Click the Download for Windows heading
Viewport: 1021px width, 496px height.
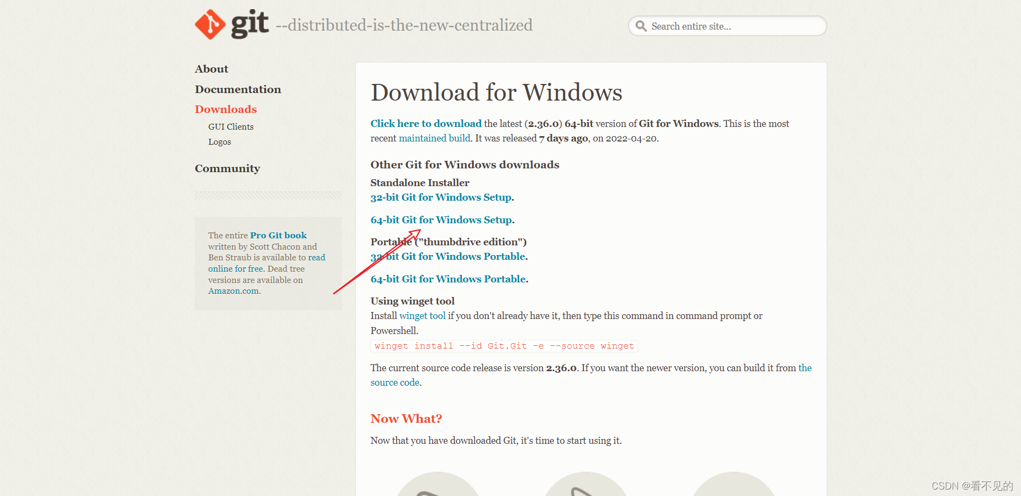point(496,93)
